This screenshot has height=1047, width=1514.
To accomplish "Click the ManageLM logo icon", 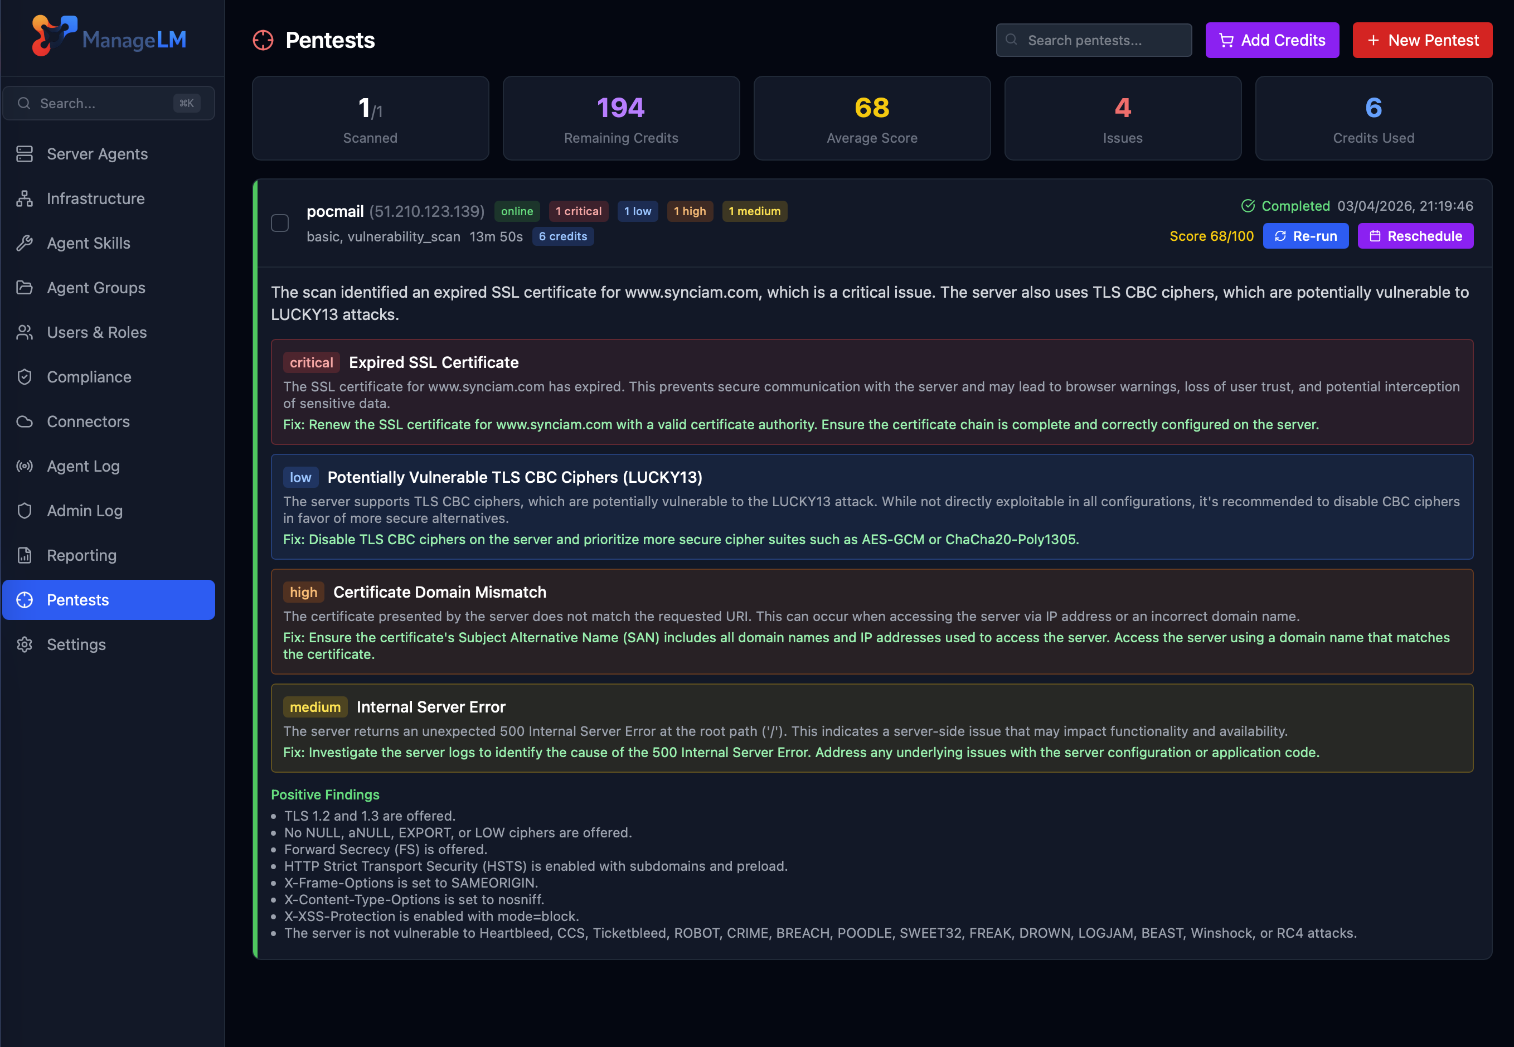I will pos(55,36).
